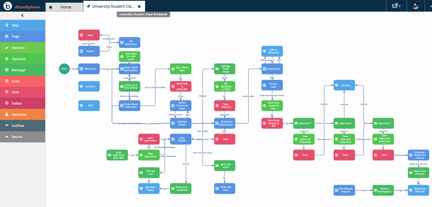The width and height of the screenshot is (432, 207).
Task: Click the FAQ step node
Action: click(89, 106)
